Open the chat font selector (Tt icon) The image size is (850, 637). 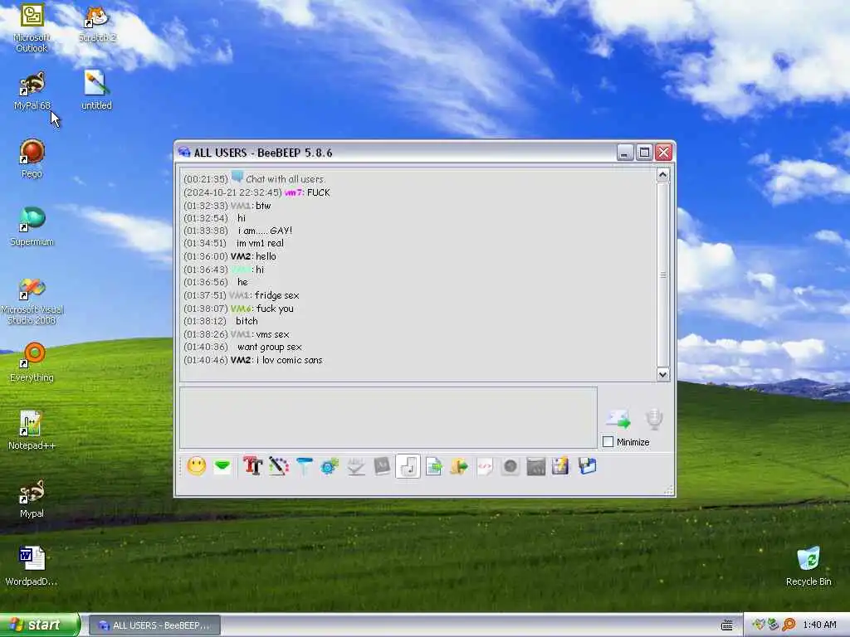coord(252,466)
